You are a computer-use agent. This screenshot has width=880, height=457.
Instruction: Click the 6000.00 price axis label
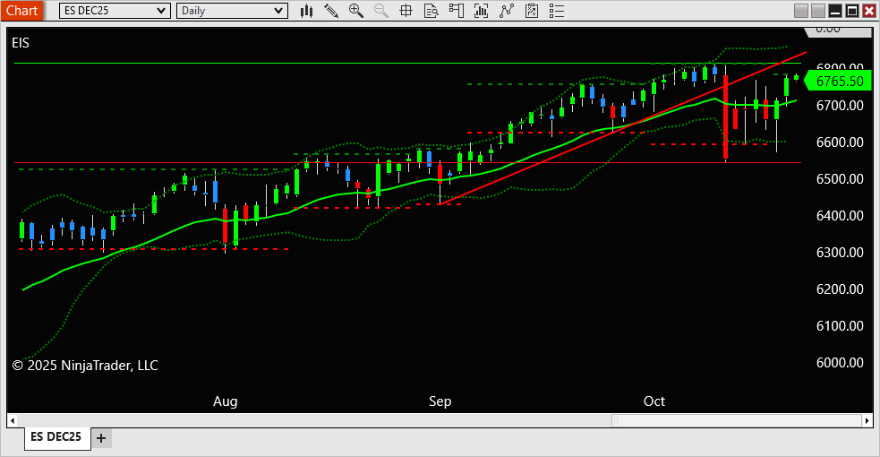tap(840, 363)
